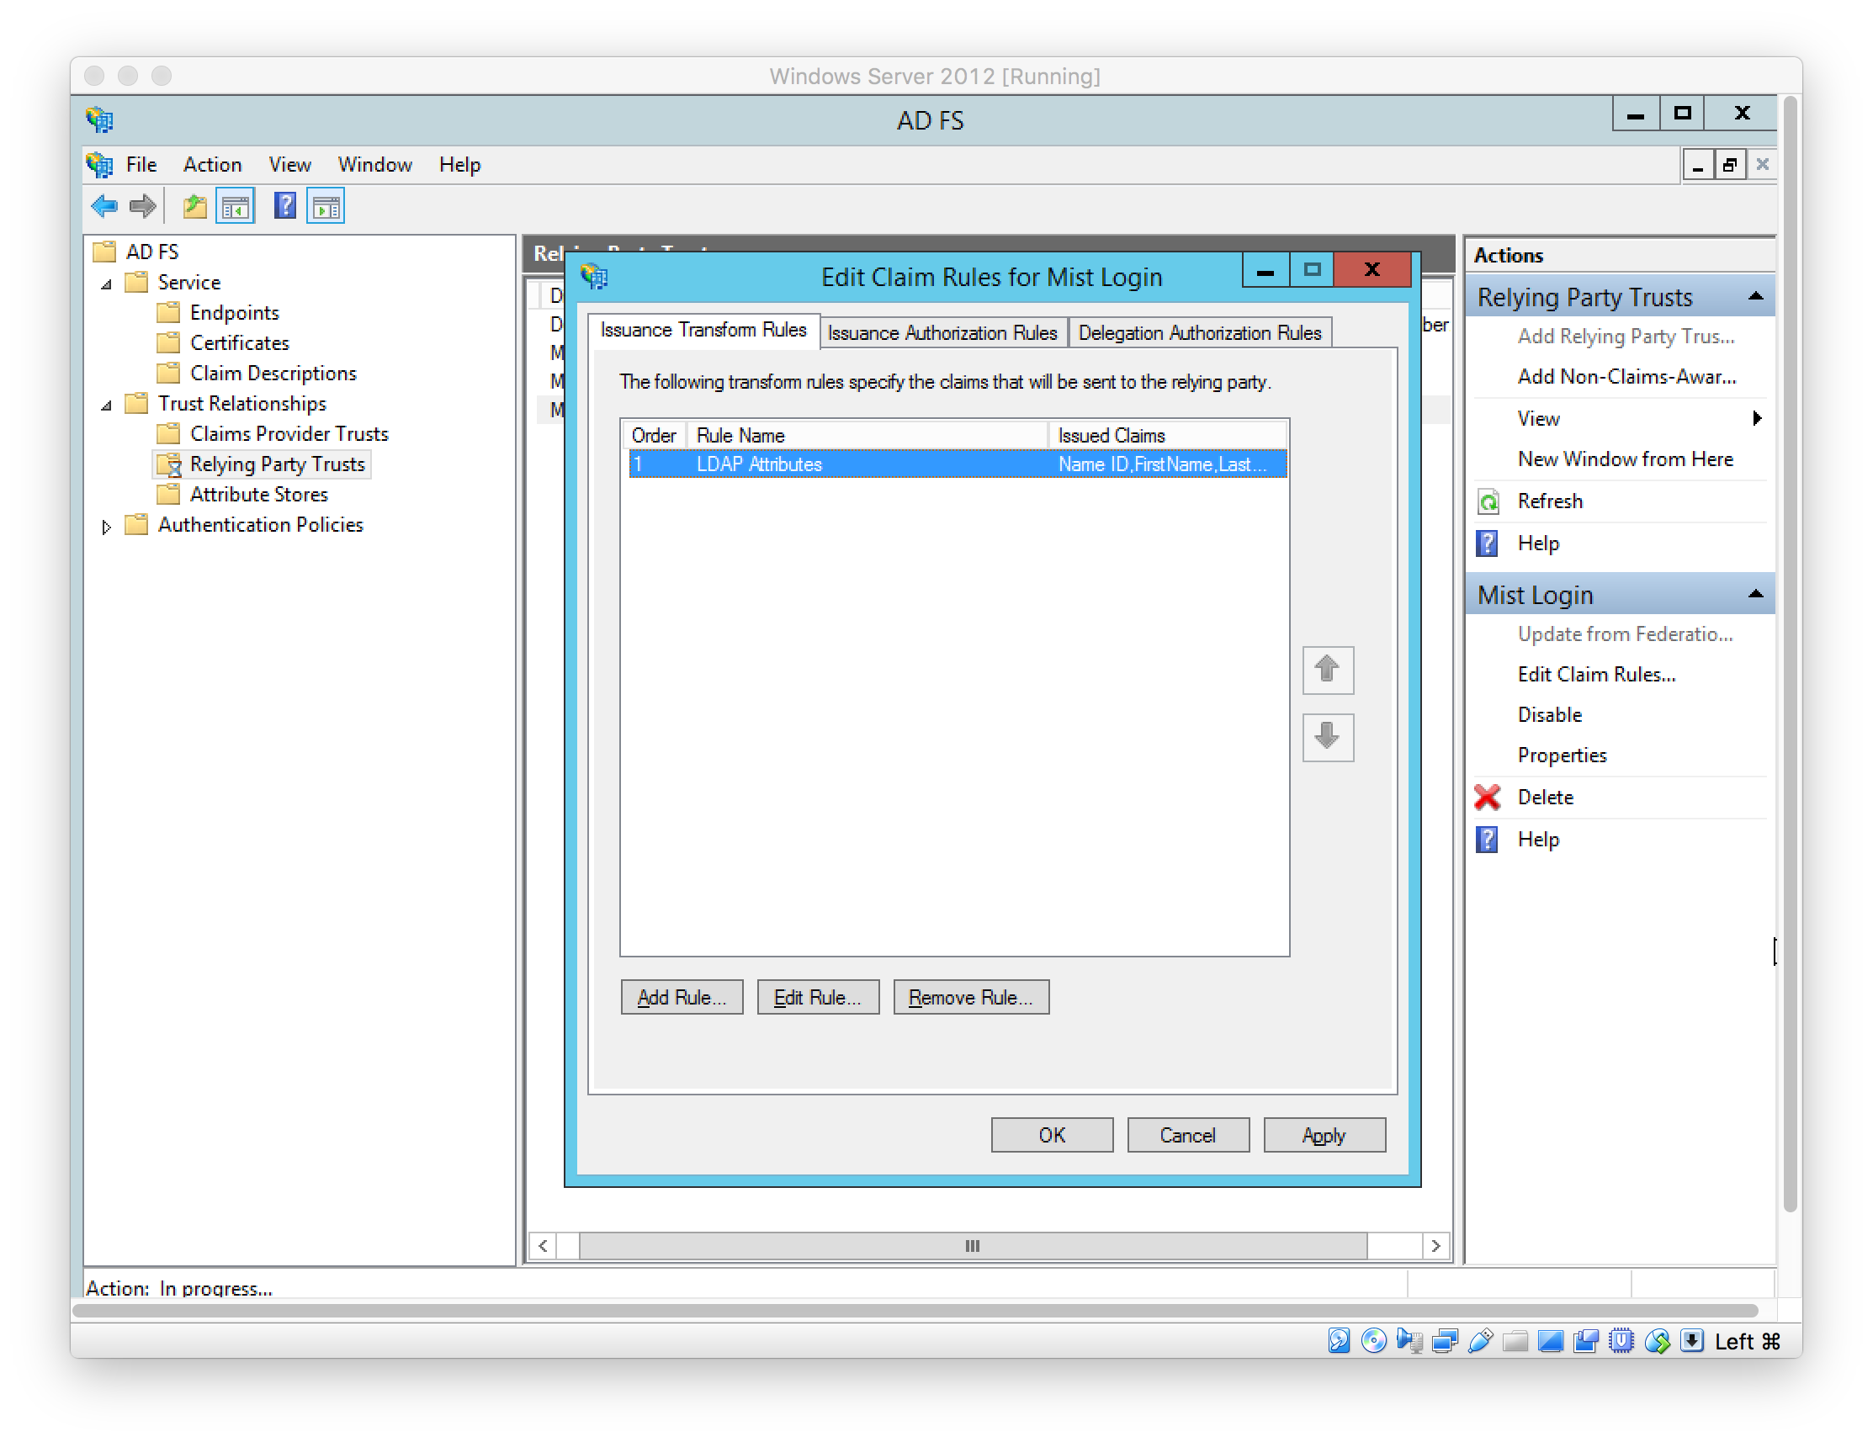The height and width of the screenshot is (1442, 1873).
Task: Open the Help menu in the menu bar
Action: click(x=459, y=164)
